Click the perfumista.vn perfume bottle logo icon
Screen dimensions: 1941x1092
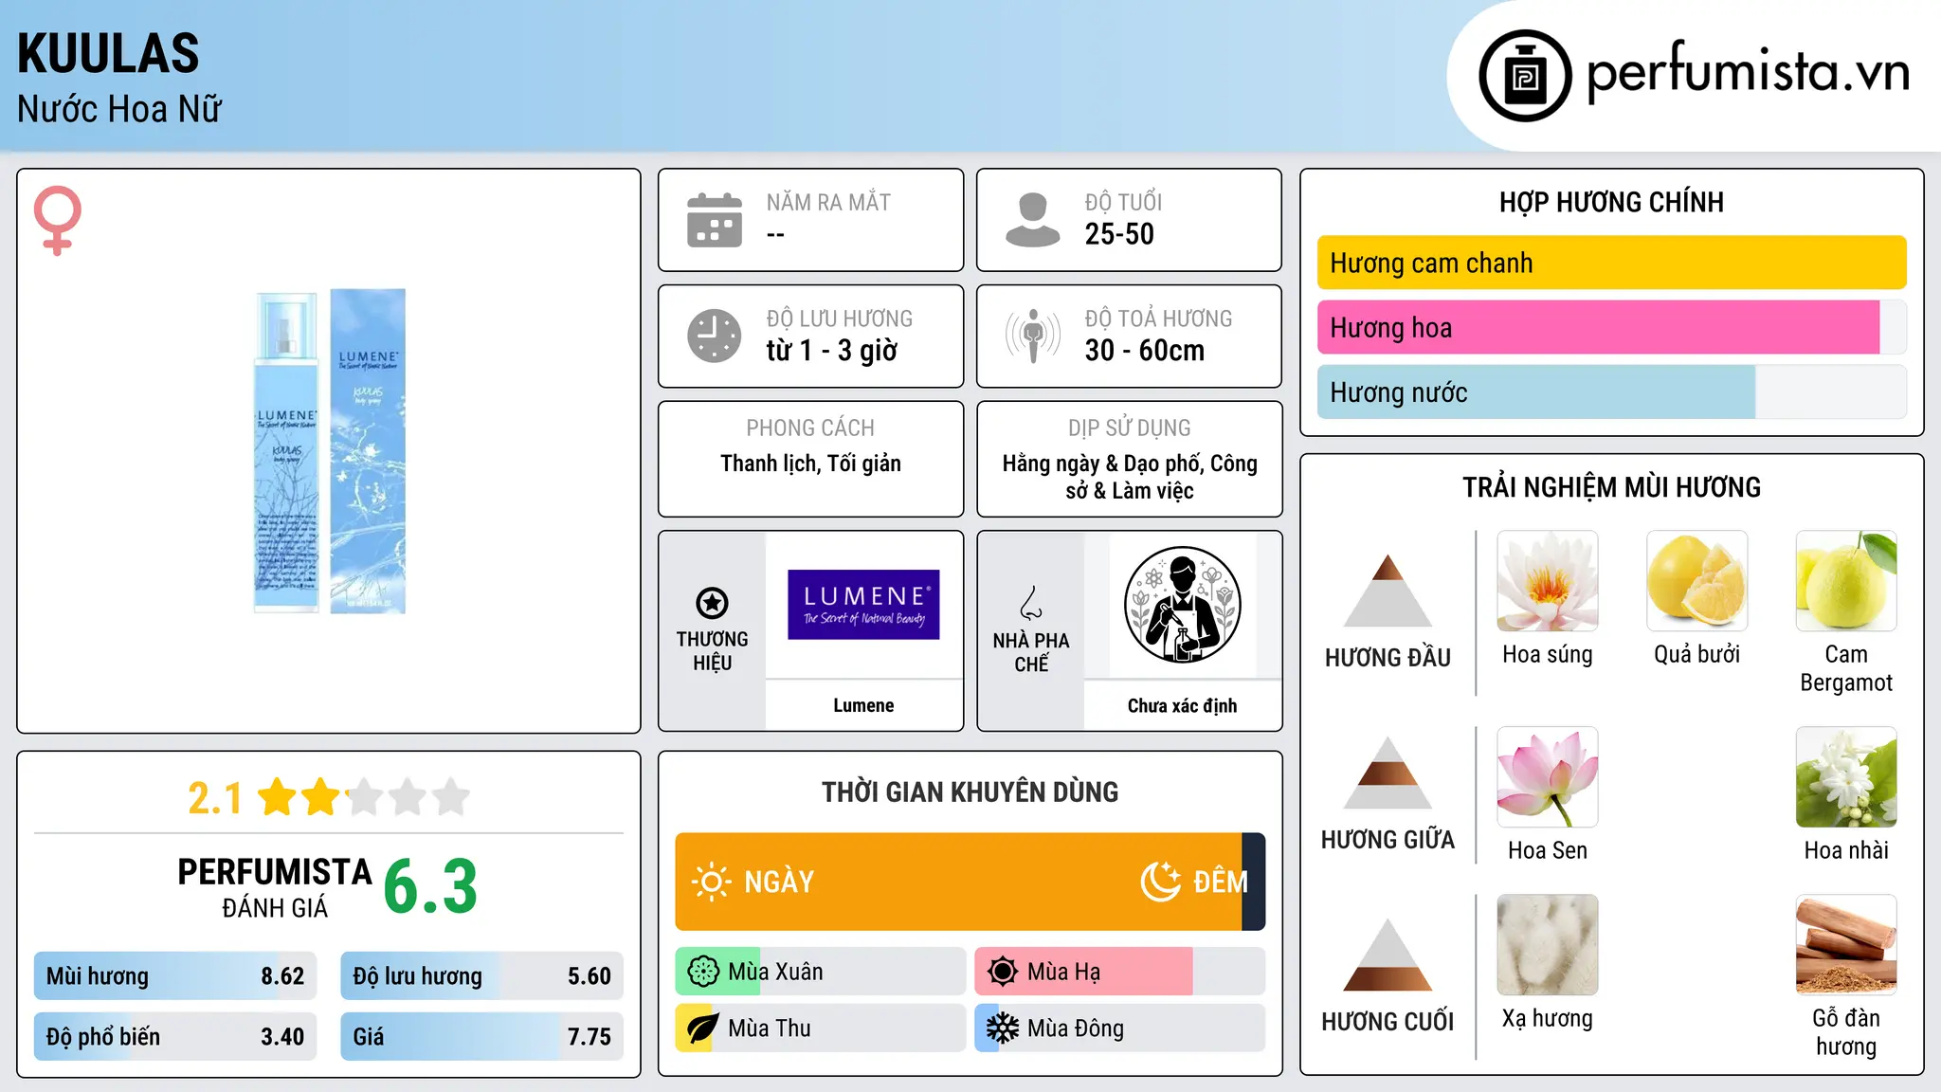point(1525,76)
